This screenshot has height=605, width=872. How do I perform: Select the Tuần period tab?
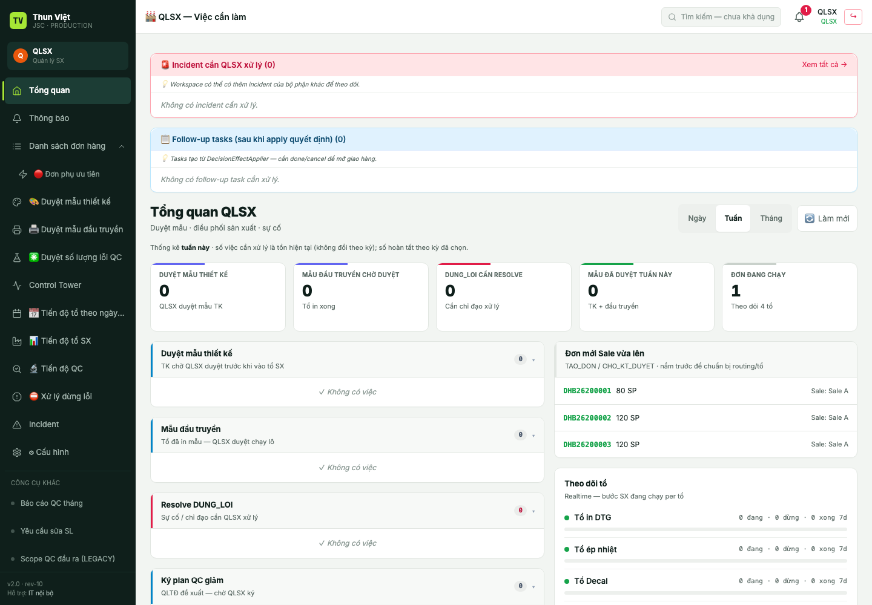point(733,218)
